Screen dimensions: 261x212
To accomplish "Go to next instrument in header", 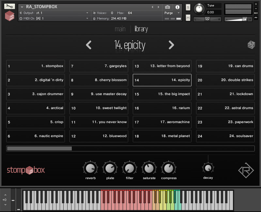I will pos(159,7).
